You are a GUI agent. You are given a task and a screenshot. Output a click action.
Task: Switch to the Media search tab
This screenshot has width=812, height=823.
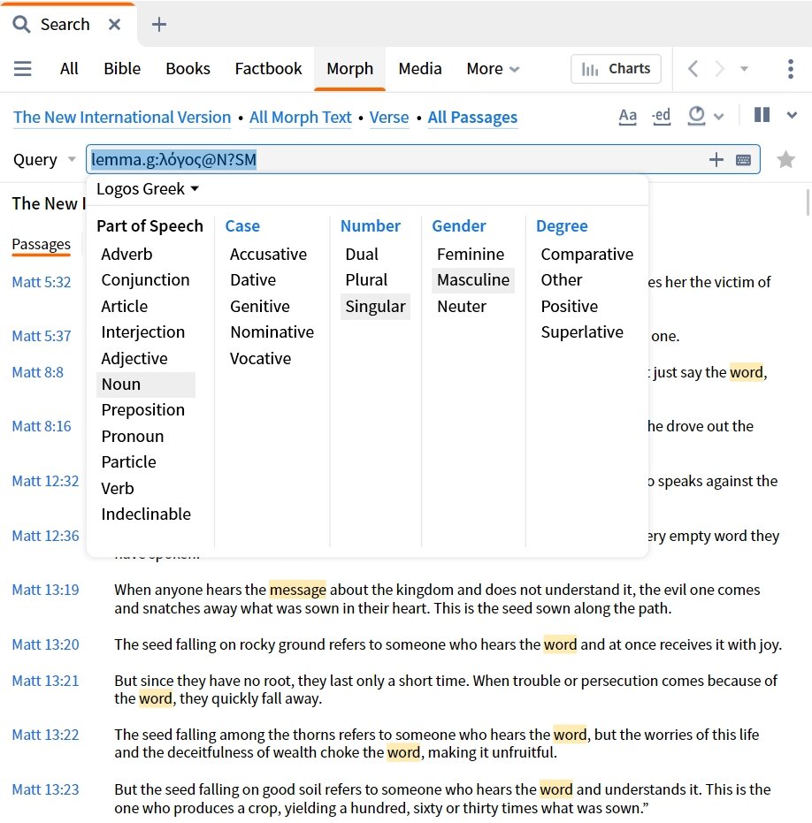pos(420,69)
